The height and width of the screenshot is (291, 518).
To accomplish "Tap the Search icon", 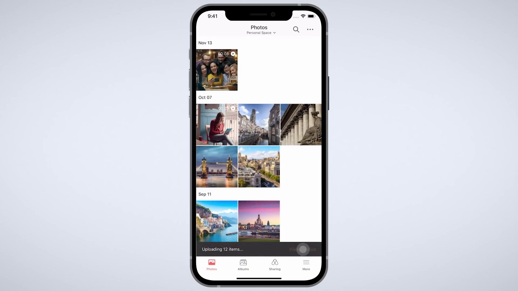I will pos(296,29).
